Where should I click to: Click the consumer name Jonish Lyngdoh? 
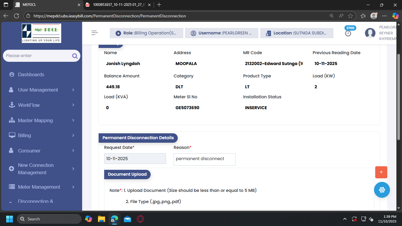click(x=123, y=64)
